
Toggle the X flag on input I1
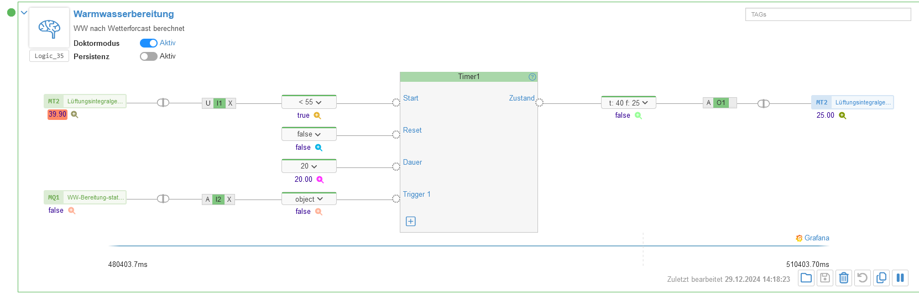pos(231,103)
